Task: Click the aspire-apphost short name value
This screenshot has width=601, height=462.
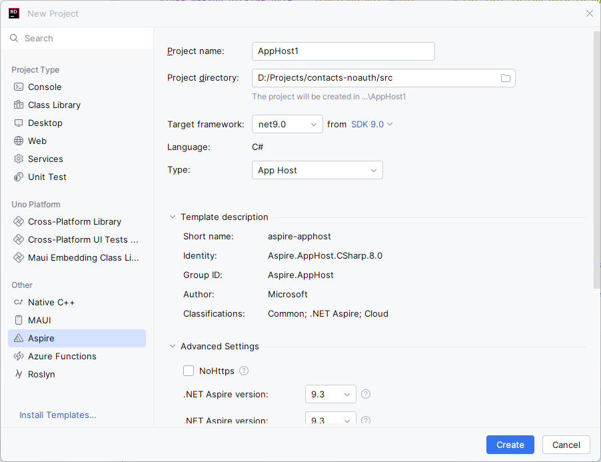Action: tap(299, 236)
